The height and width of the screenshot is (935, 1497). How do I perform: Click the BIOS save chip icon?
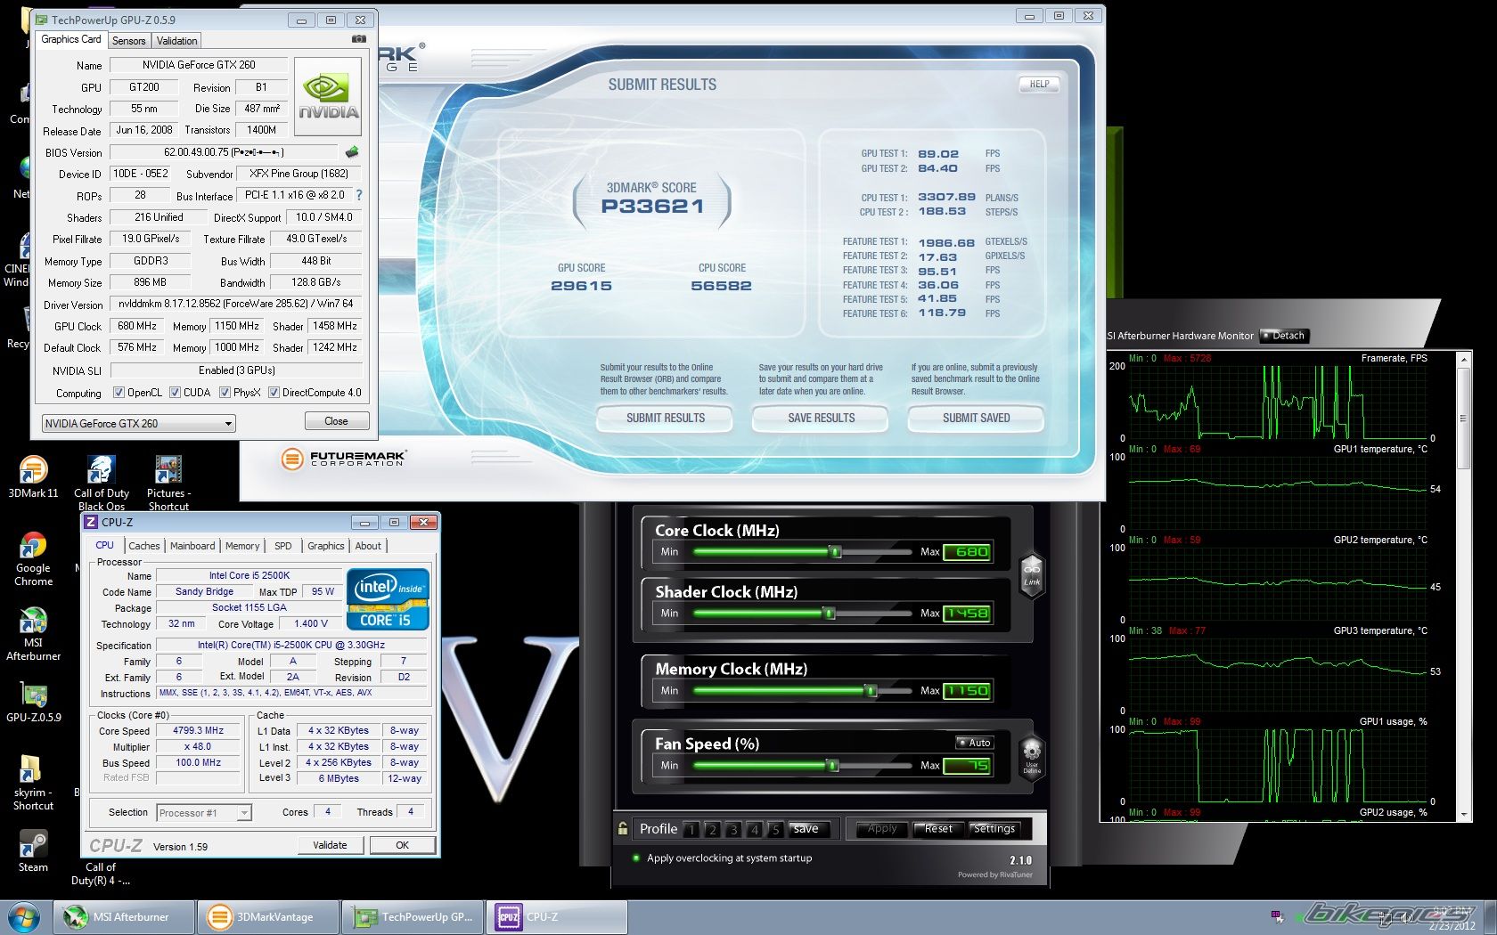click(352, 152)
